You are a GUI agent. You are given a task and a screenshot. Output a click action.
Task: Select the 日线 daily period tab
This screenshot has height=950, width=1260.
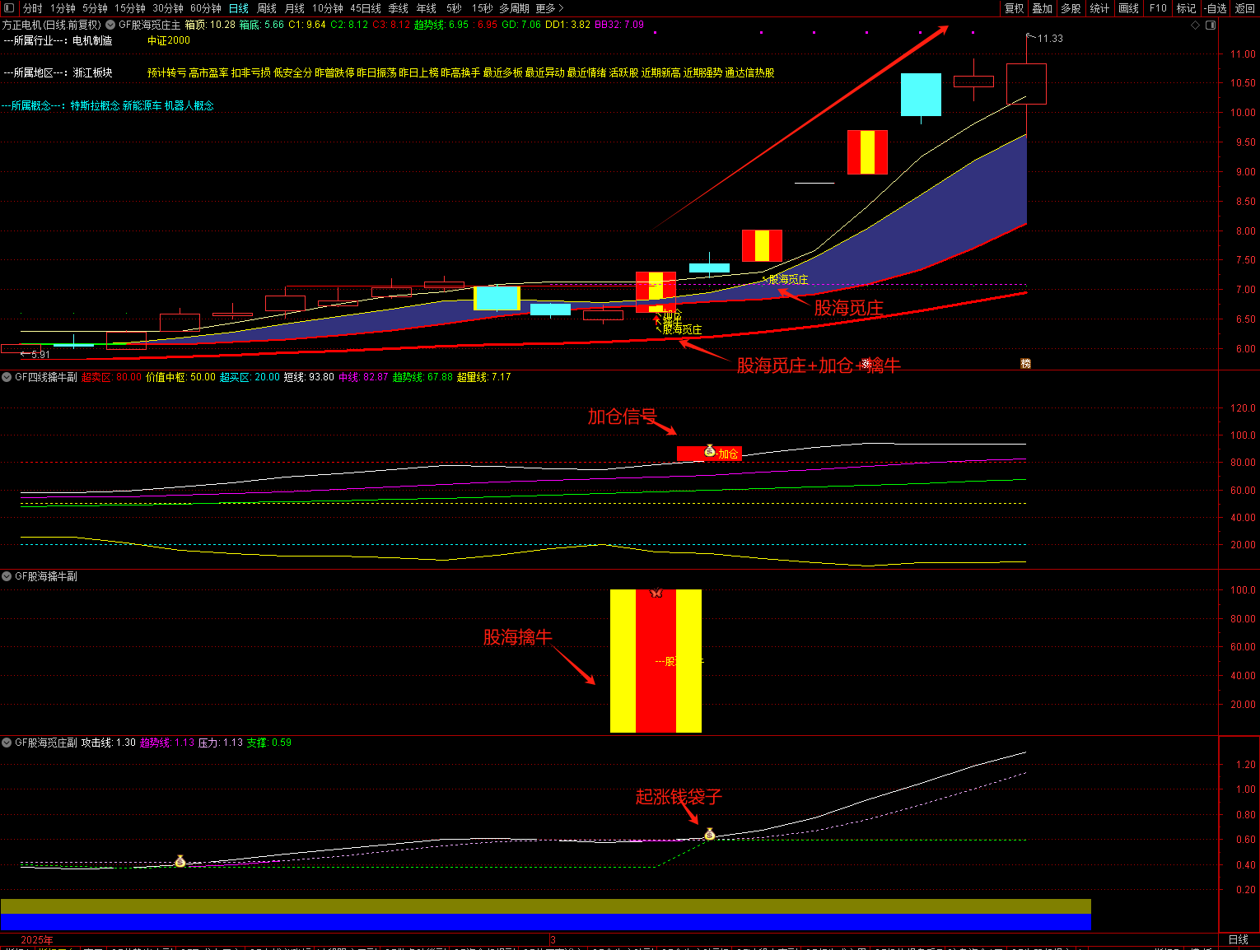coord(239,8)
